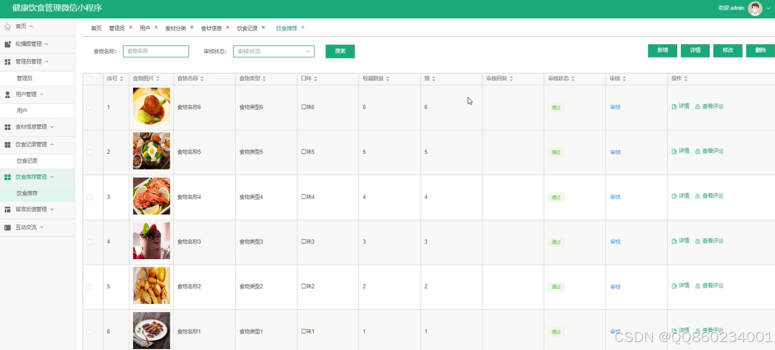
Task: Click the top 详情 button
Action: [695, 50]
